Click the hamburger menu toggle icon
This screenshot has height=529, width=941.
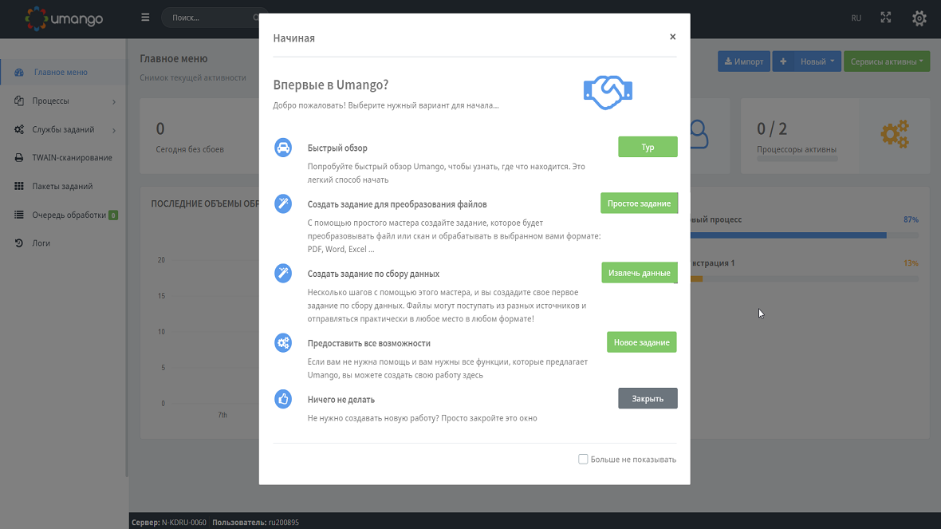point(145,17)
